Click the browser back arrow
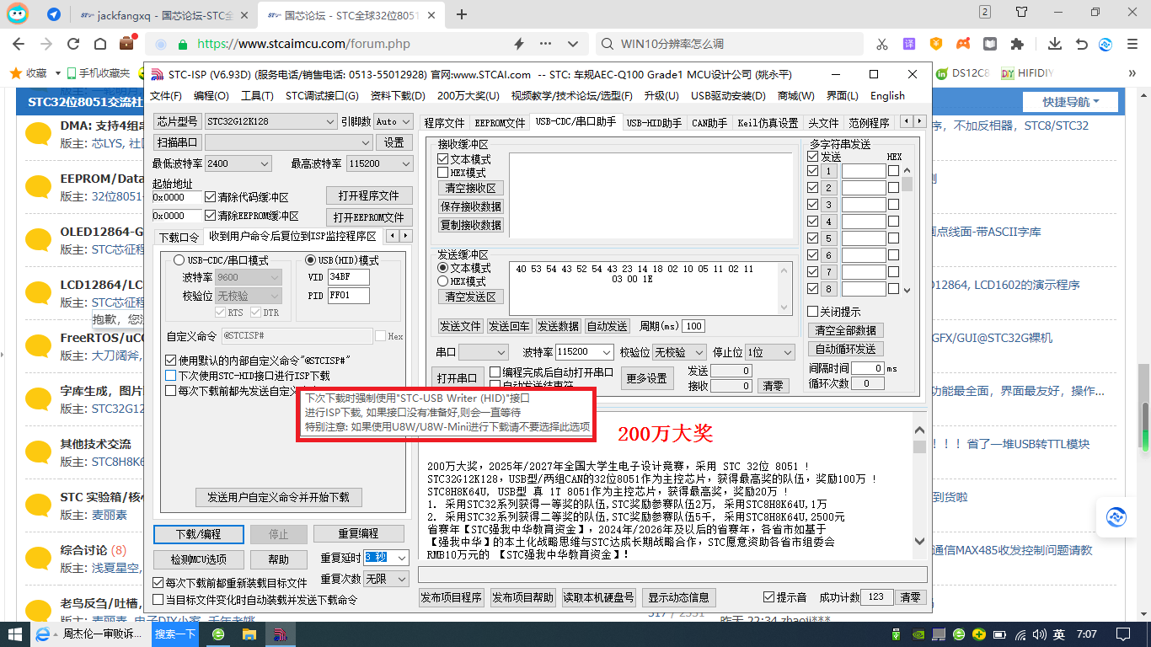The image size is (1151, 647). coord(19,44)
